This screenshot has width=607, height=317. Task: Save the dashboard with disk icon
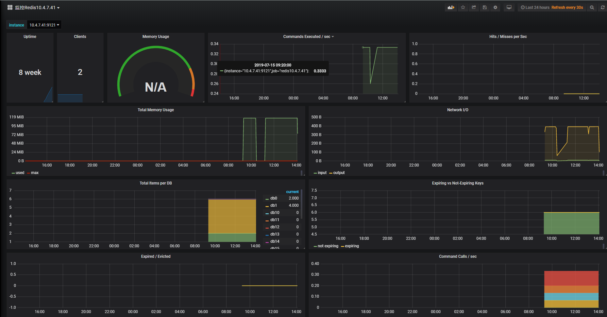pos(485,7)
